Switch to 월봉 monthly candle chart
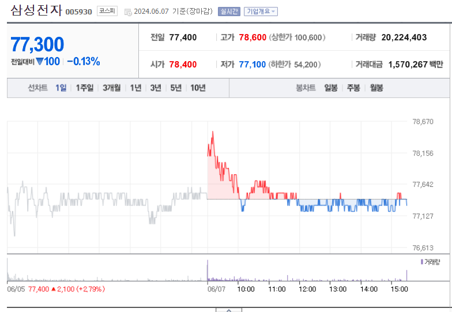Image resolution: width=452 pixels, height=312 pixels. pos(376,88)
